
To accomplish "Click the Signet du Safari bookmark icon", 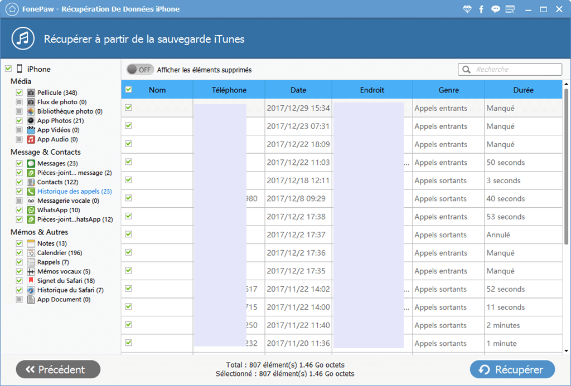I will pos(31,281).
